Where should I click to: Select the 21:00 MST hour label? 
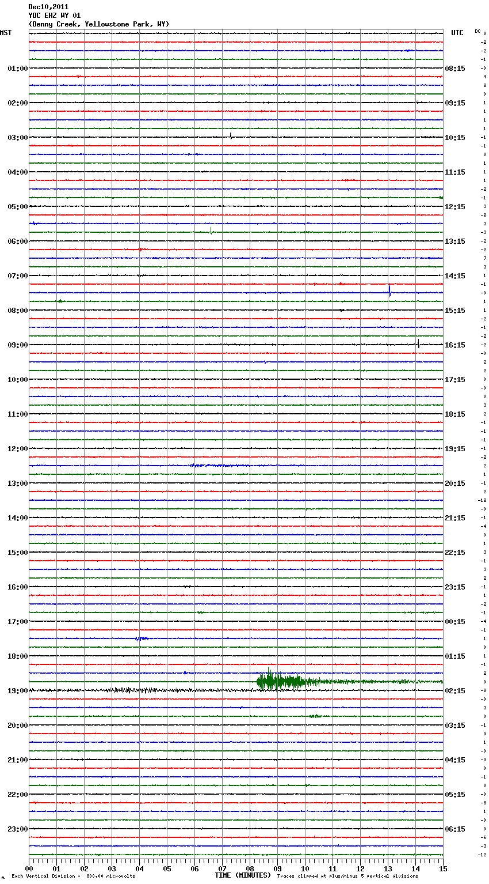click(x=18, y=760)
